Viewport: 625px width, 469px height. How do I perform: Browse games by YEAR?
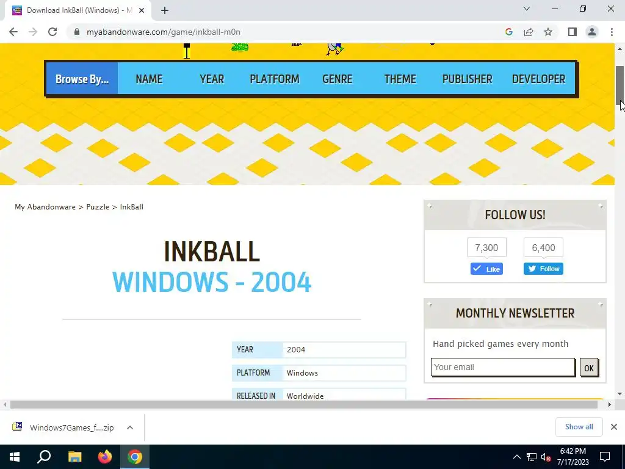tap(212, 79)
